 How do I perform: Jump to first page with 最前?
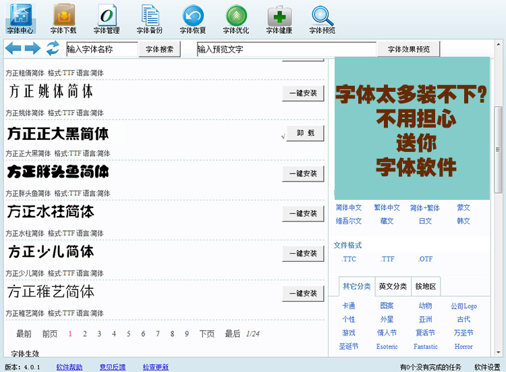[24, 334]
